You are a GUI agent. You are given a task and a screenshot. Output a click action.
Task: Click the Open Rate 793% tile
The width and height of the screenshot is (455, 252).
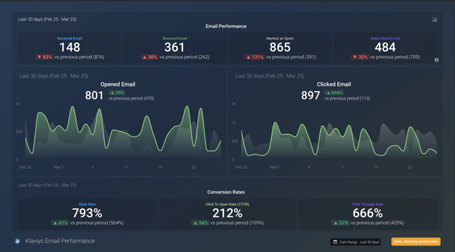[87, 214]
